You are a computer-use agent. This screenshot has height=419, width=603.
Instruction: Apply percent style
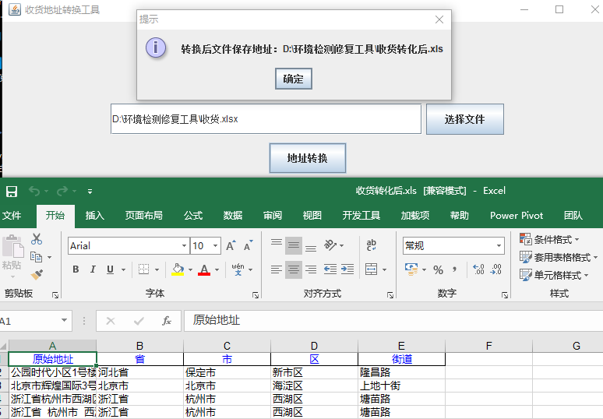pos(439,269)
